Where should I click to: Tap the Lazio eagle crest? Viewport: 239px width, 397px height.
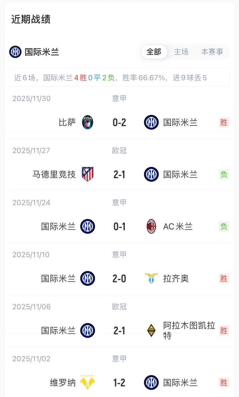[x=151, y=278]
